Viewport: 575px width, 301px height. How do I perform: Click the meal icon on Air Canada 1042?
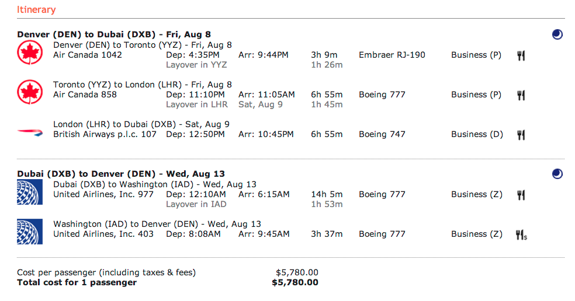521,55
